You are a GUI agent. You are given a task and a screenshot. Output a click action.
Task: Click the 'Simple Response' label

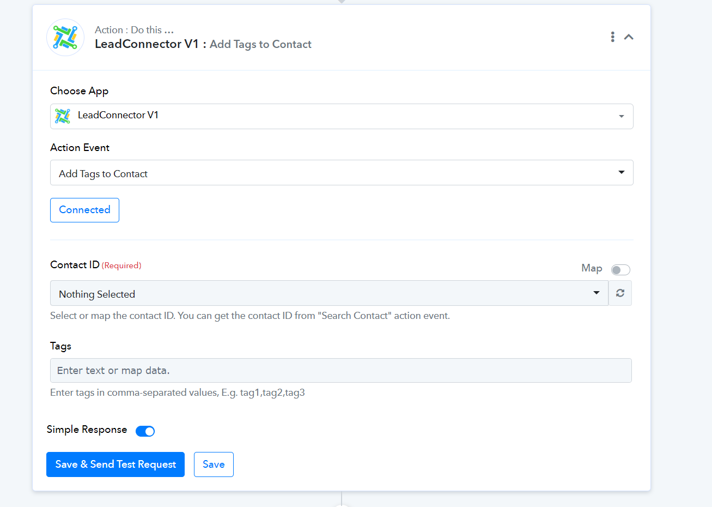coord(87,430)
